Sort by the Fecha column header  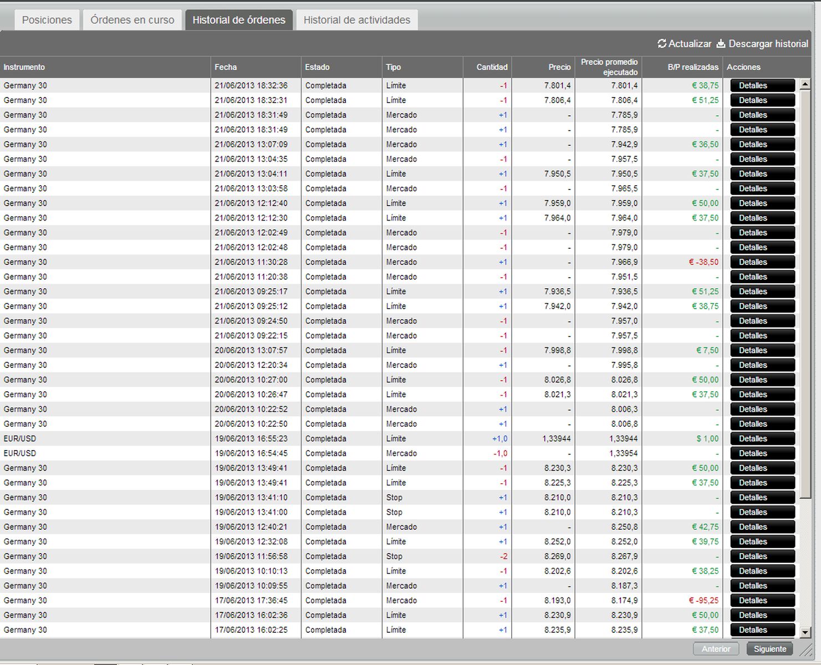pos(226,67)
